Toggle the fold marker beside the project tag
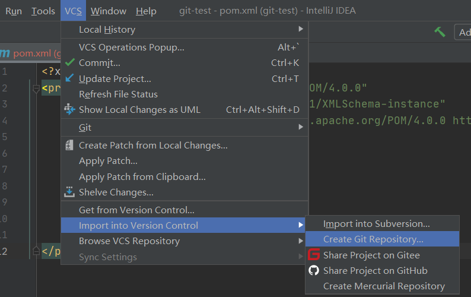The height and width of the screenshot is (297, 471). [37, 89]
